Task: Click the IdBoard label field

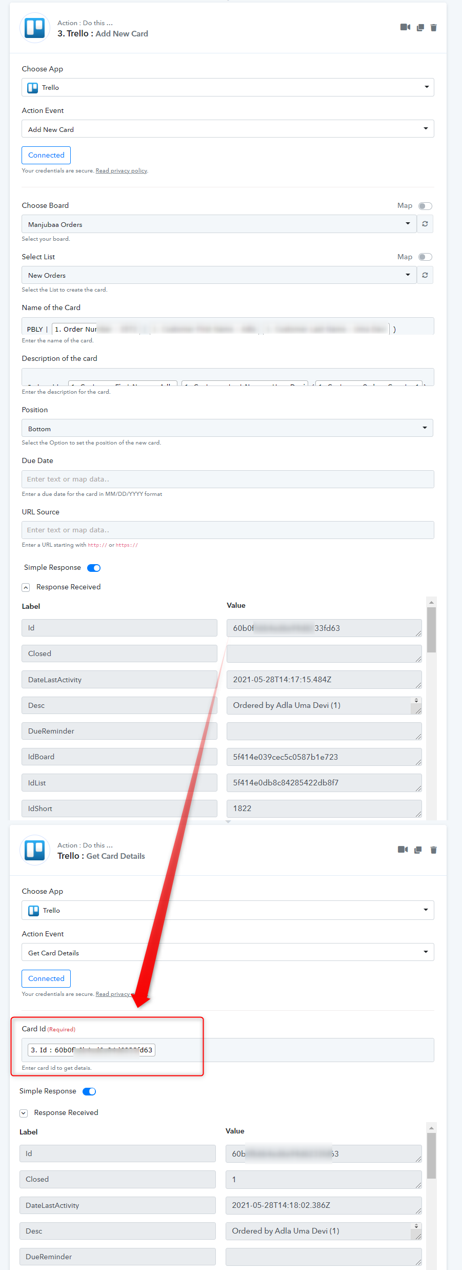Action: [x=119, y=757]
